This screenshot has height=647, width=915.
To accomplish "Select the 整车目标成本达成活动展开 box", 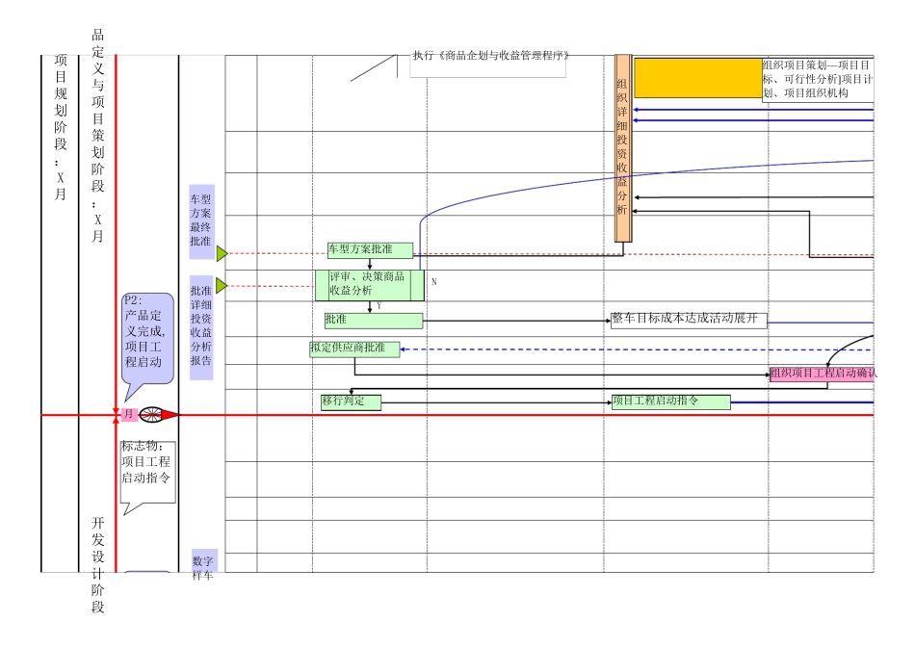I will click(x=688, y=320).
